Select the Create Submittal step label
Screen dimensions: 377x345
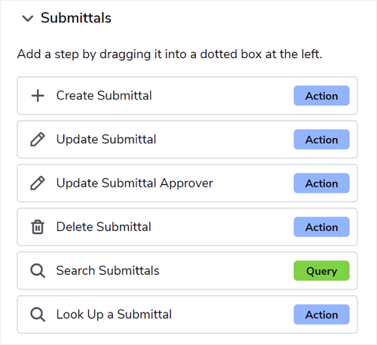click(104, 96)
